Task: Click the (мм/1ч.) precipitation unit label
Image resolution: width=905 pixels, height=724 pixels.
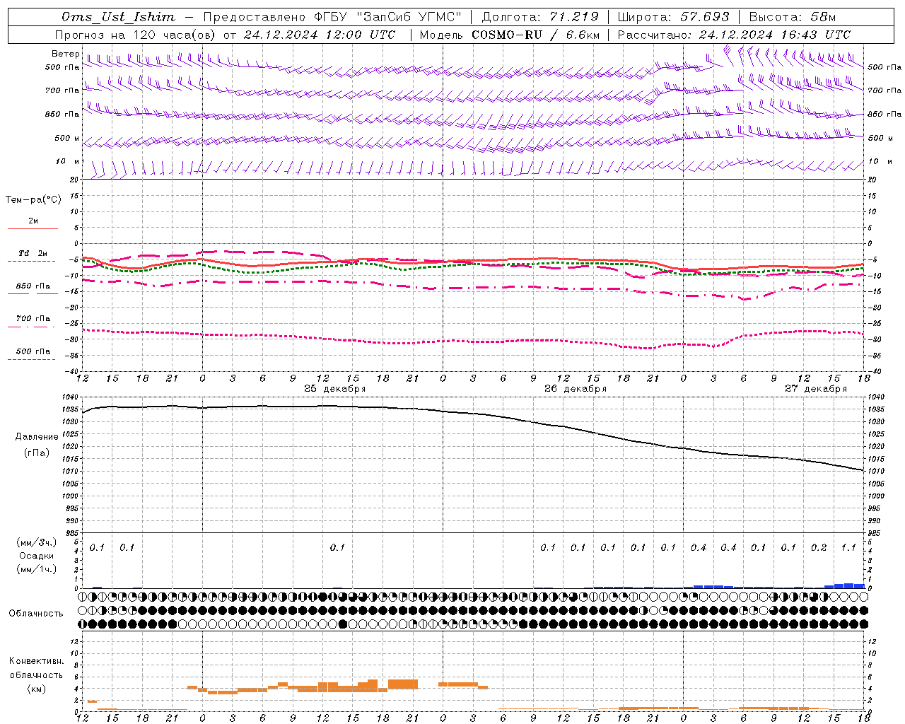Action: [x=37, y=569]
